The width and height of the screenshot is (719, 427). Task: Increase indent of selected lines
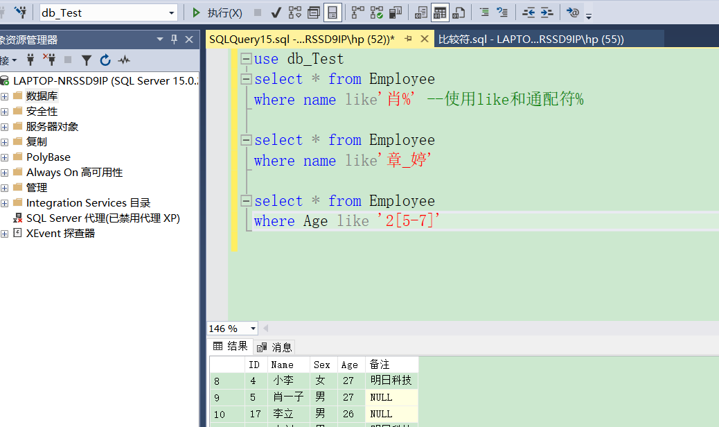(547, 13)
